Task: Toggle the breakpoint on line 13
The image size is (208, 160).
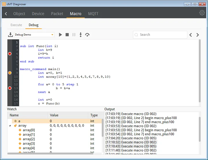Action: tap(10, 88)
